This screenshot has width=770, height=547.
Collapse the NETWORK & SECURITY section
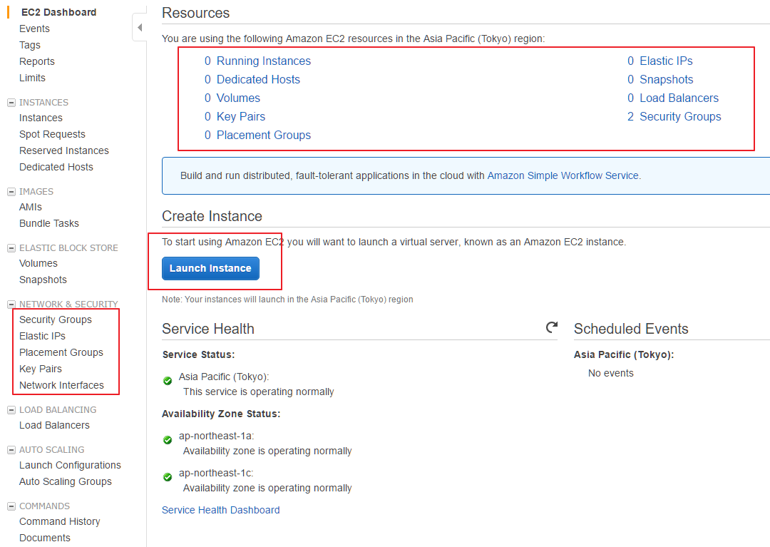pos(11,305)
